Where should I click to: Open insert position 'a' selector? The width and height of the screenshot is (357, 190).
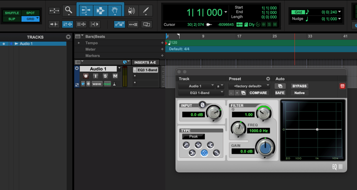tap(220, 86)
